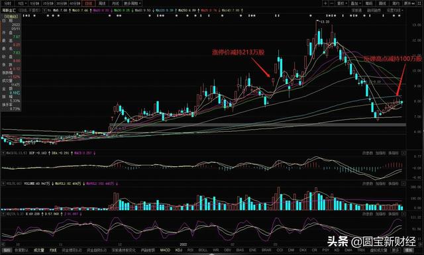The width and height of the screenshot is (424, 255).
Task: Select the BIAS indicator tab
Action: tap(240, 250)
